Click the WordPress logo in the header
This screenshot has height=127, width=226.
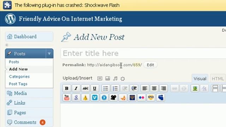coord(10,19)
